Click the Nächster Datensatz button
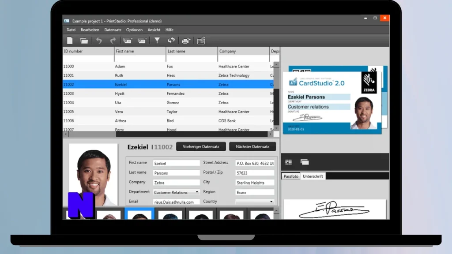452x254 pixels. [x=252, y=146]
